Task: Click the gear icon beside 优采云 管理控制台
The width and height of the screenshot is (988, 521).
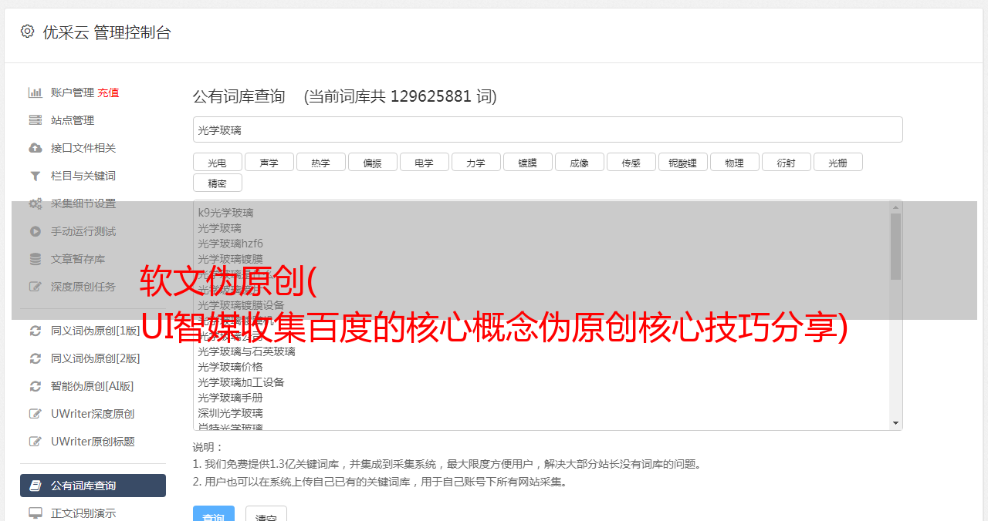Action: click(x=27, y=32)
